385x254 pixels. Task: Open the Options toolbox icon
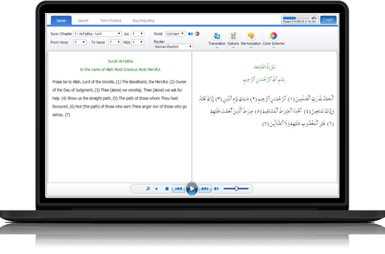coord(233,36)
